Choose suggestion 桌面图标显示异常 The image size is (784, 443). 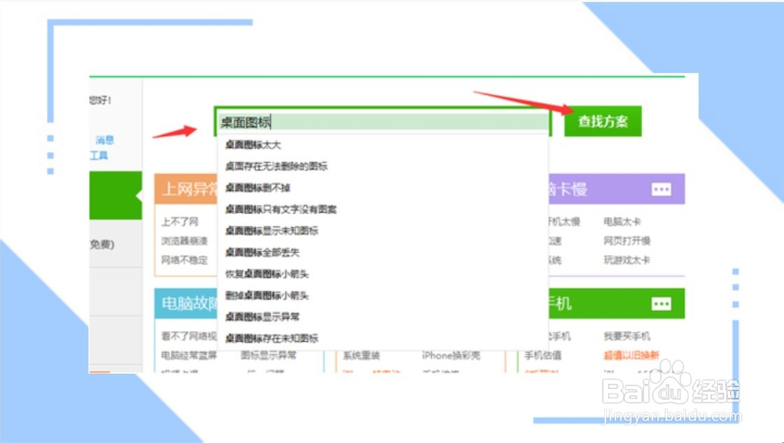tap(262, 317)
